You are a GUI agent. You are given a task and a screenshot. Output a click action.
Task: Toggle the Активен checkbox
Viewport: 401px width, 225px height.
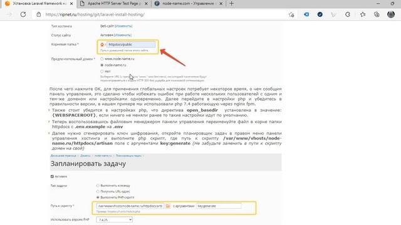52,176
